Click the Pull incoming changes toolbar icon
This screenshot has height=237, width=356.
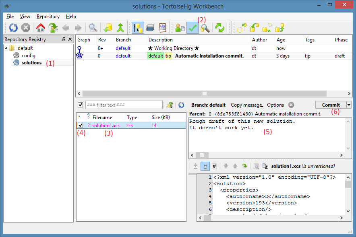coord(254,28)
